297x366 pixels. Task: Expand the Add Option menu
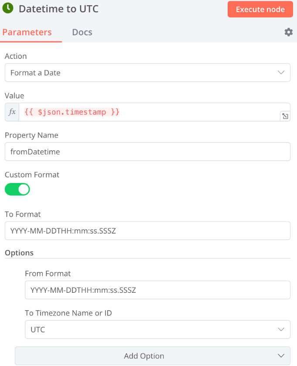pos(153,356)
